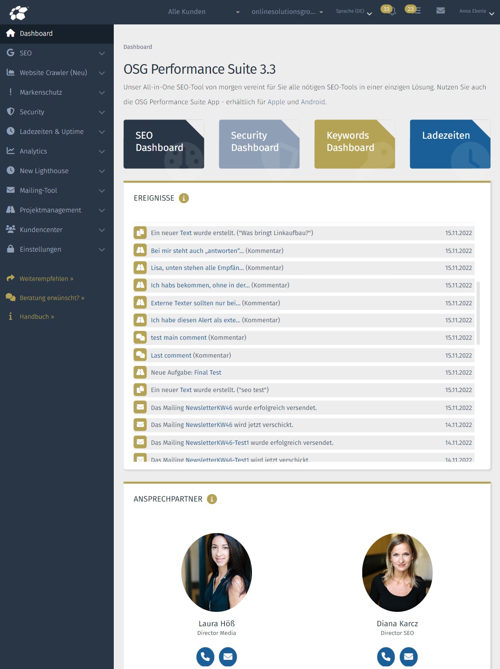Open the Weiterempfehlen » link
The image size is (500, 669).
[47, 279]
